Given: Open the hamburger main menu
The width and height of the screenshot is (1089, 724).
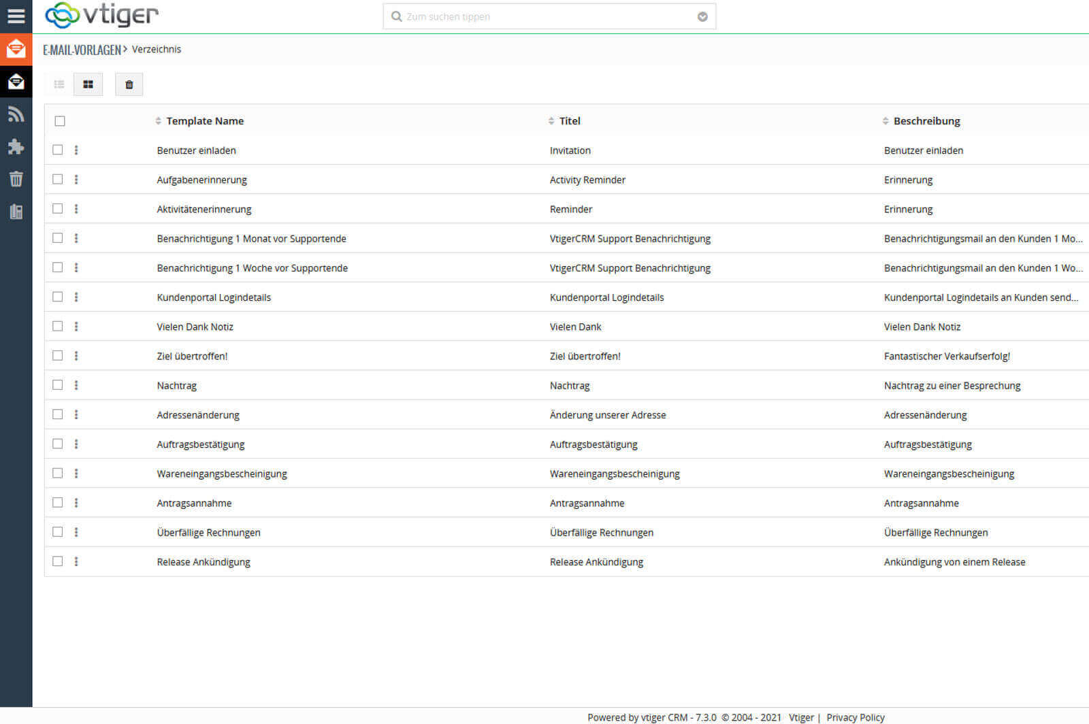Looking at the screenshot, I should 16,16.
